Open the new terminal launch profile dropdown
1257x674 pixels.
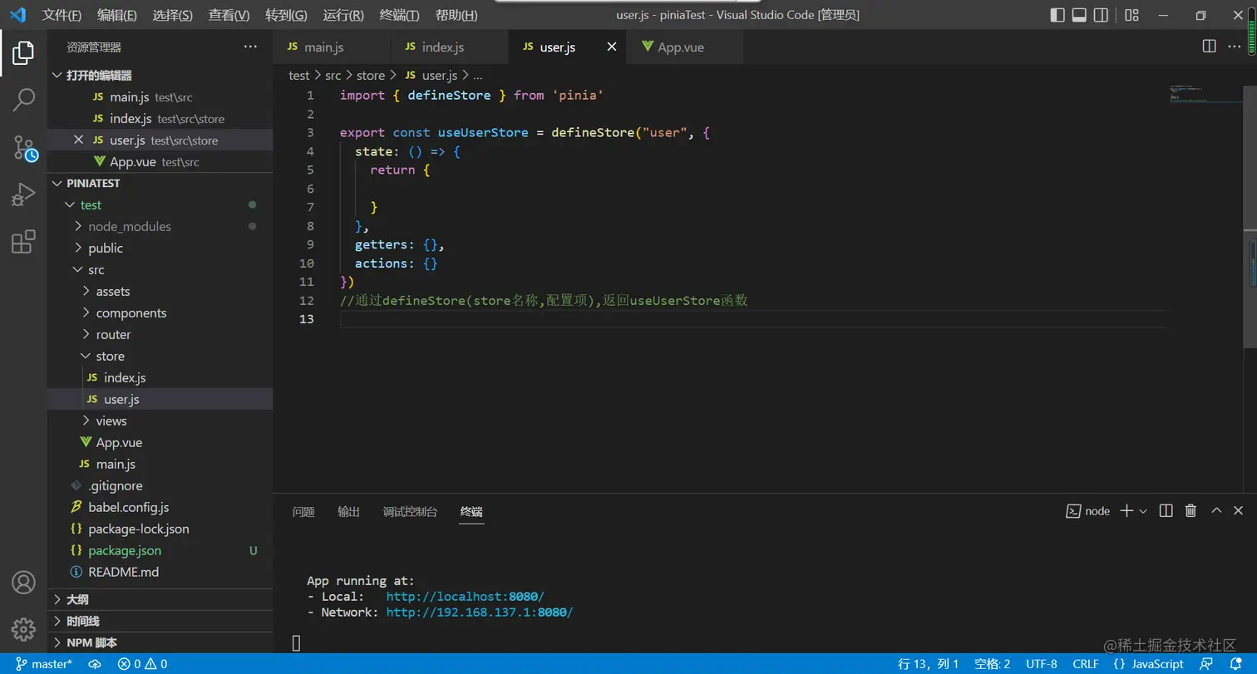[x=1143, y=511]
